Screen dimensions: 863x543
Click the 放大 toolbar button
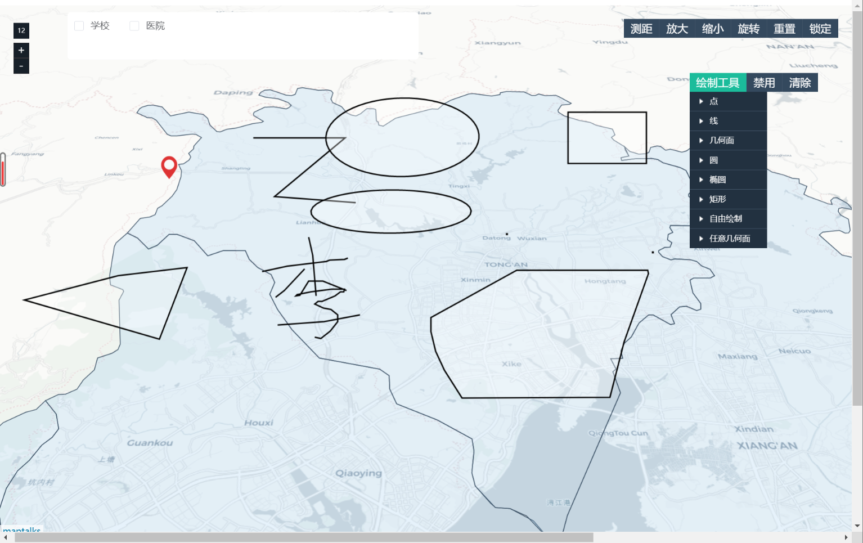[x=677, y=29]
